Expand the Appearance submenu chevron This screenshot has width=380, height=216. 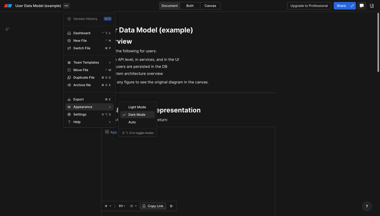pyautogui.click(x=110, y=107)
